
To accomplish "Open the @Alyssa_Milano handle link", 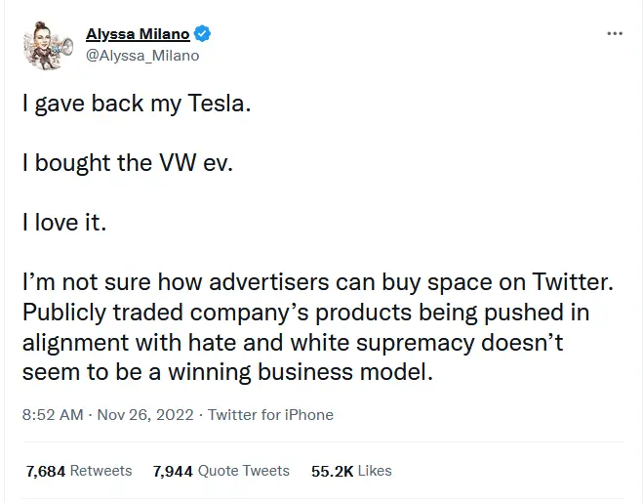I will tap(142, 56).
